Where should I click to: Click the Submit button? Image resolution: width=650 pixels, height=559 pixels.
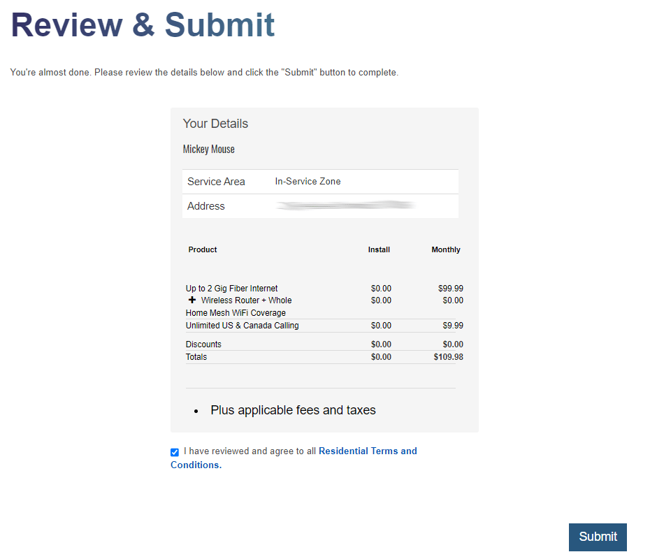pos(598,537)
